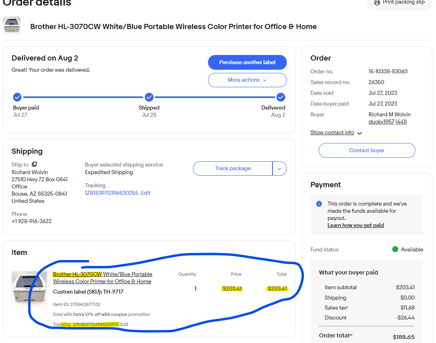This screenshot has width=436, height=343.
Task: Expand the arrow next to Track package
Action: [x=279, y=169]
